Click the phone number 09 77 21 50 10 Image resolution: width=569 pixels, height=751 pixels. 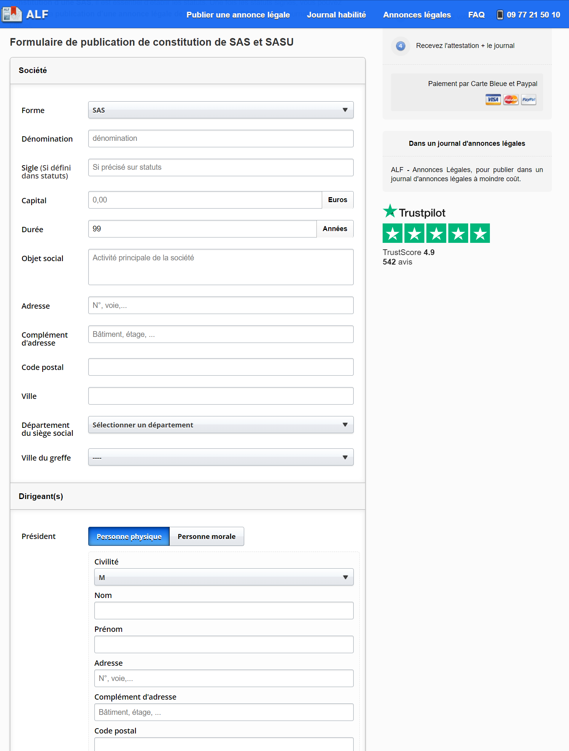(x=533, y=15)
